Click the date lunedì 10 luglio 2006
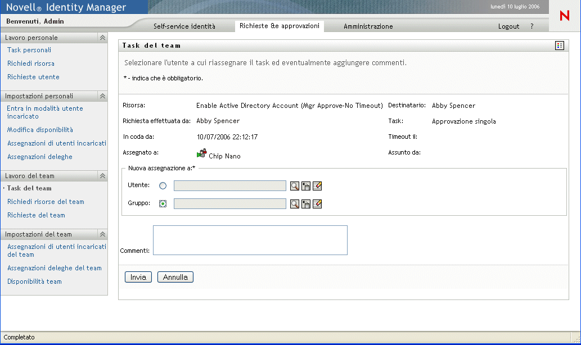Image resolution: width=581 pixels, height=345 pixels. [515, 7]
